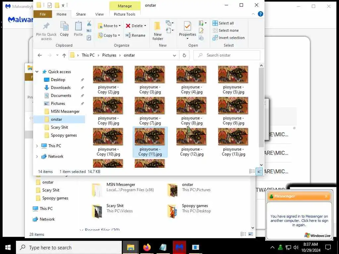Expand Network in navigation pane
The height and width of the screenshot is (254, 339).
[x=37, y=156]
